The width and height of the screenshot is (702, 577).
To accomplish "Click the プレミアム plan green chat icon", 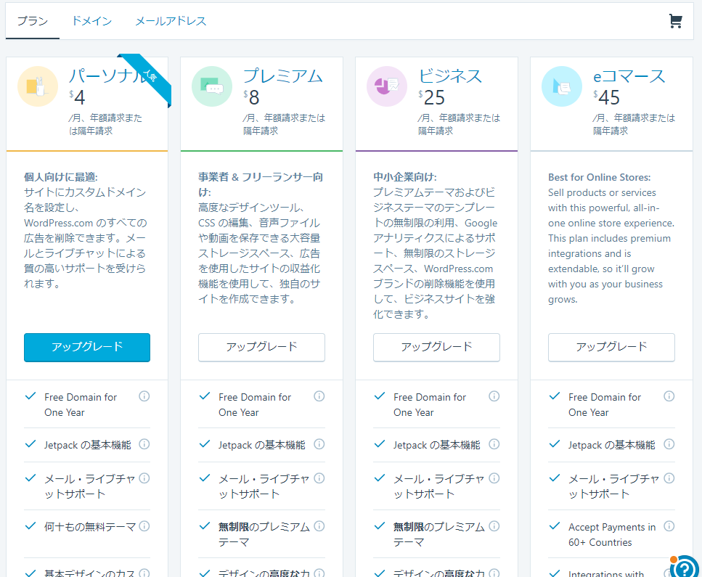I will (212, 86).
